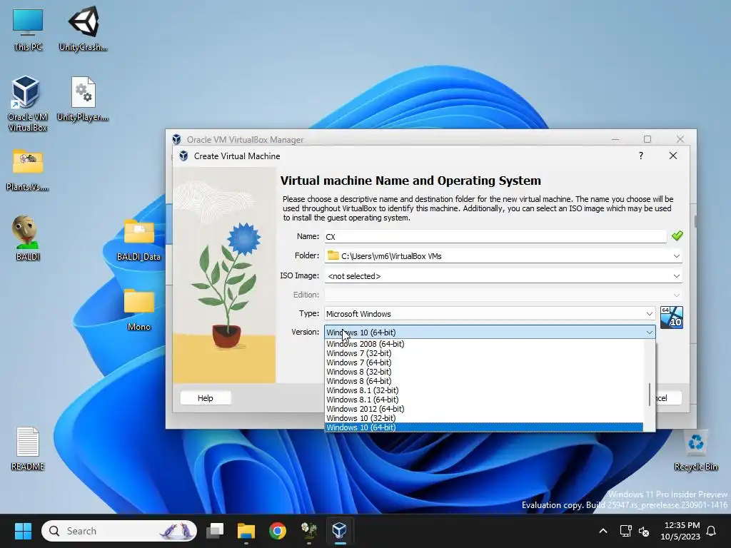Open Task View in taskbar
This screenshot has width=731, height=548.
click(x=215, y=531)
